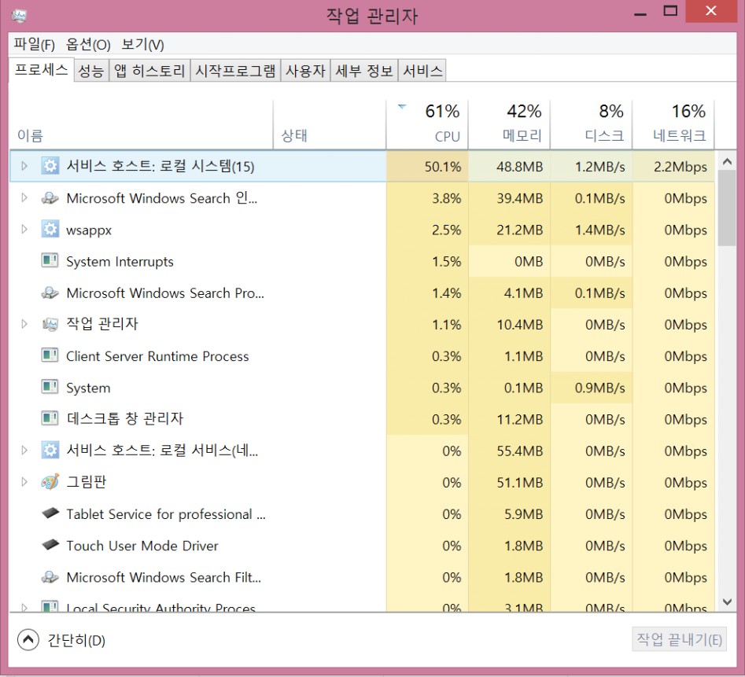Sort by the 16% 네트워크 column header
Image resolution: width=745 pixels, height=677 pixels.
673,124
